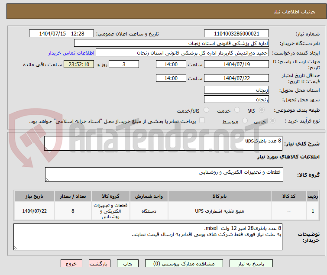Screen dimensions: 327x275
Task: Click the announcement date field 1404/07/15 - 12:28
Action: coord(62,34)
